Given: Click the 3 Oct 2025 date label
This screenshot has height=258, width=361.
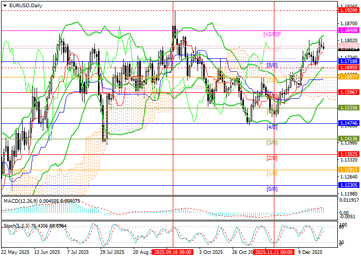Looking at the screenshot, I should [x=211, y=252].
